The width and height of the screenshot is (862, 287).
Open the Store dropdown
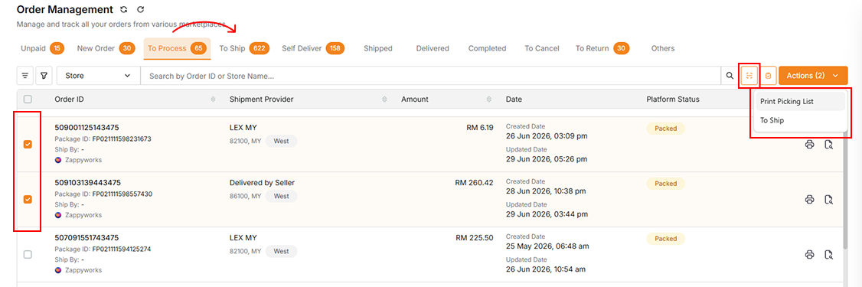98,76
